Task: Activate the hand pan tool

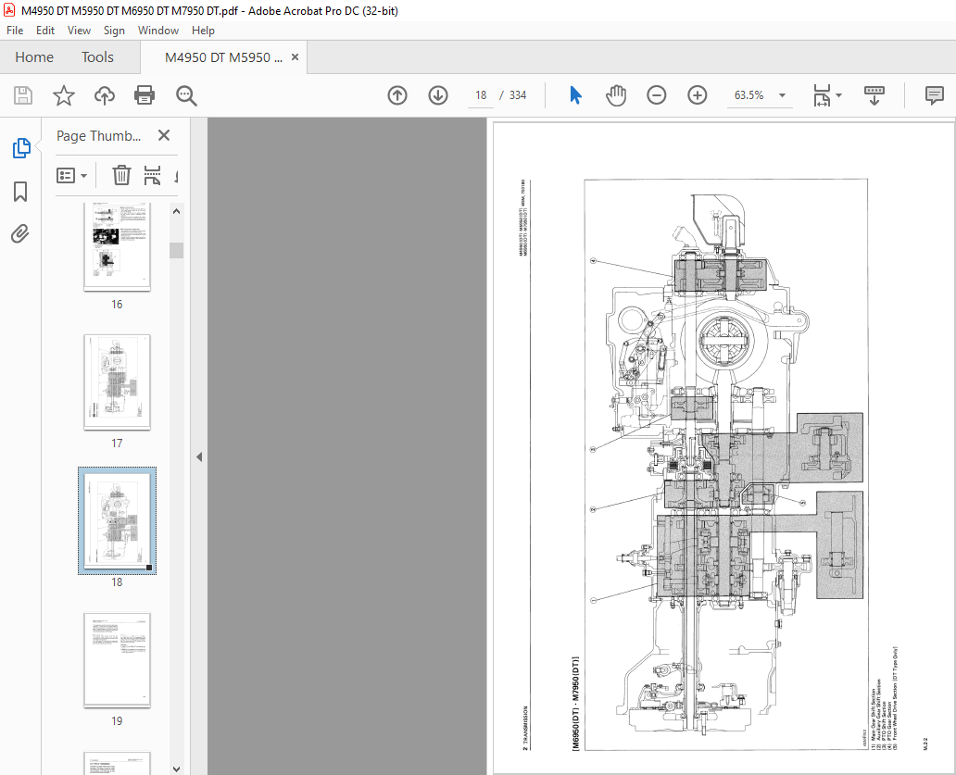Action: point(616,95)
